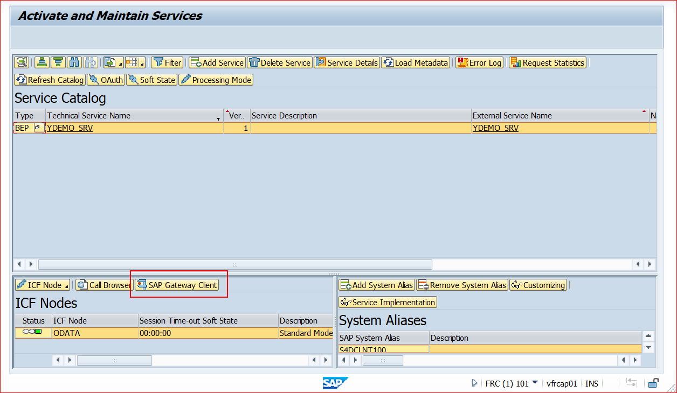Screen dimensions: 677x393
Task: Click the Refresh Catalog icon
Action: point(50,79)
